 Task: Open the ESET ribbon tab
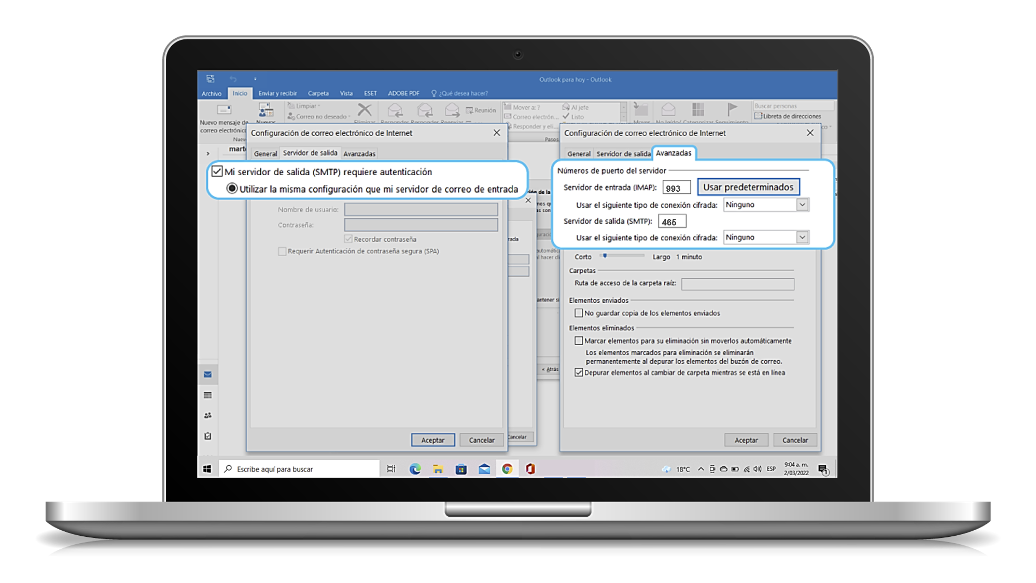pos(370,93)
